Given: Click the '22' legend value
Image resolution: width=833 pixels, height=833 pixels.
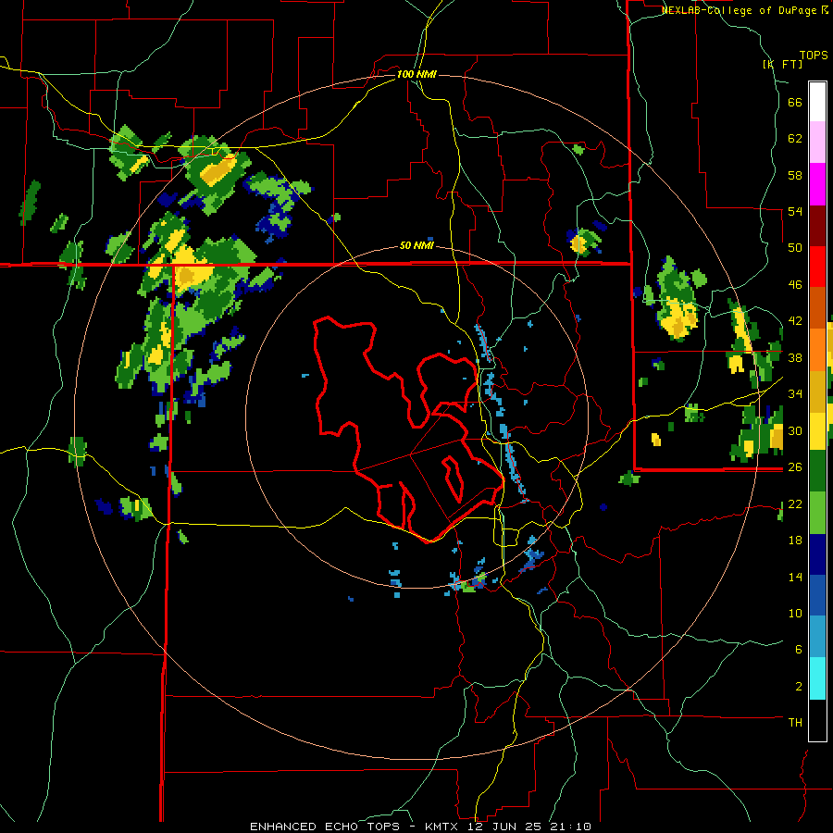Looking at the screenshot, I should [795, 504].
